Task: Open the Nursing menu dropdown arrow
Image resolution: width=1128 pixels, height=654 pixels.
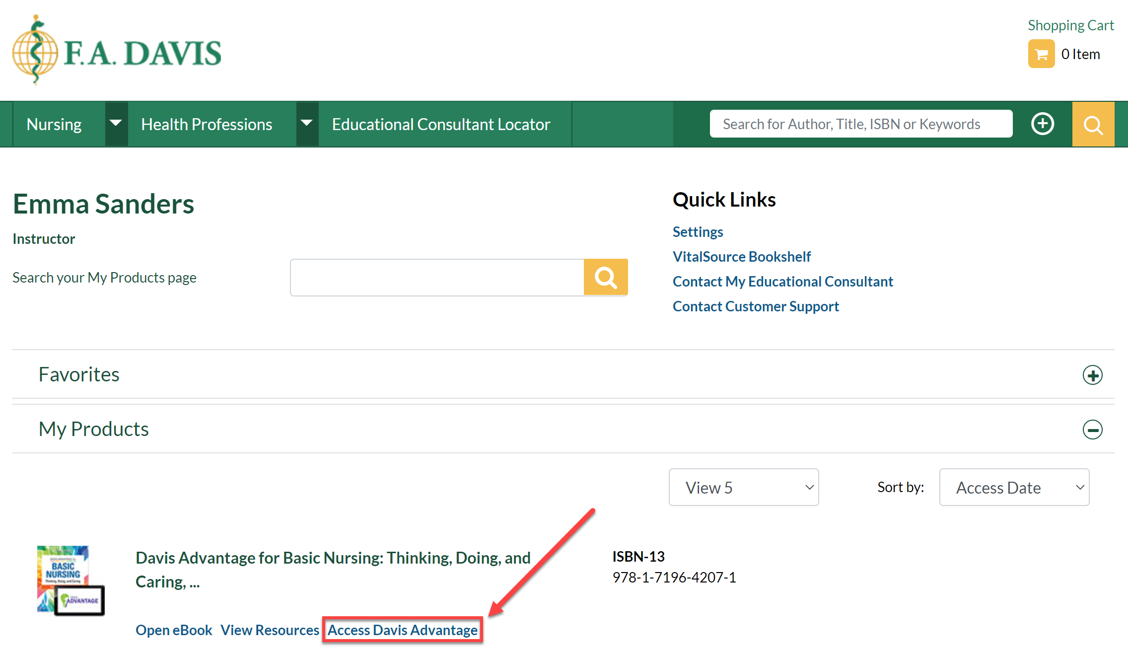Action: (x=116, y=124)
